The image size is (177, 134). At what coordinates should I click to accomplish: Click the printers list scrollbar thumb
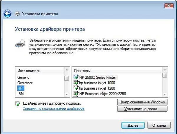click(x=165, y=75)
